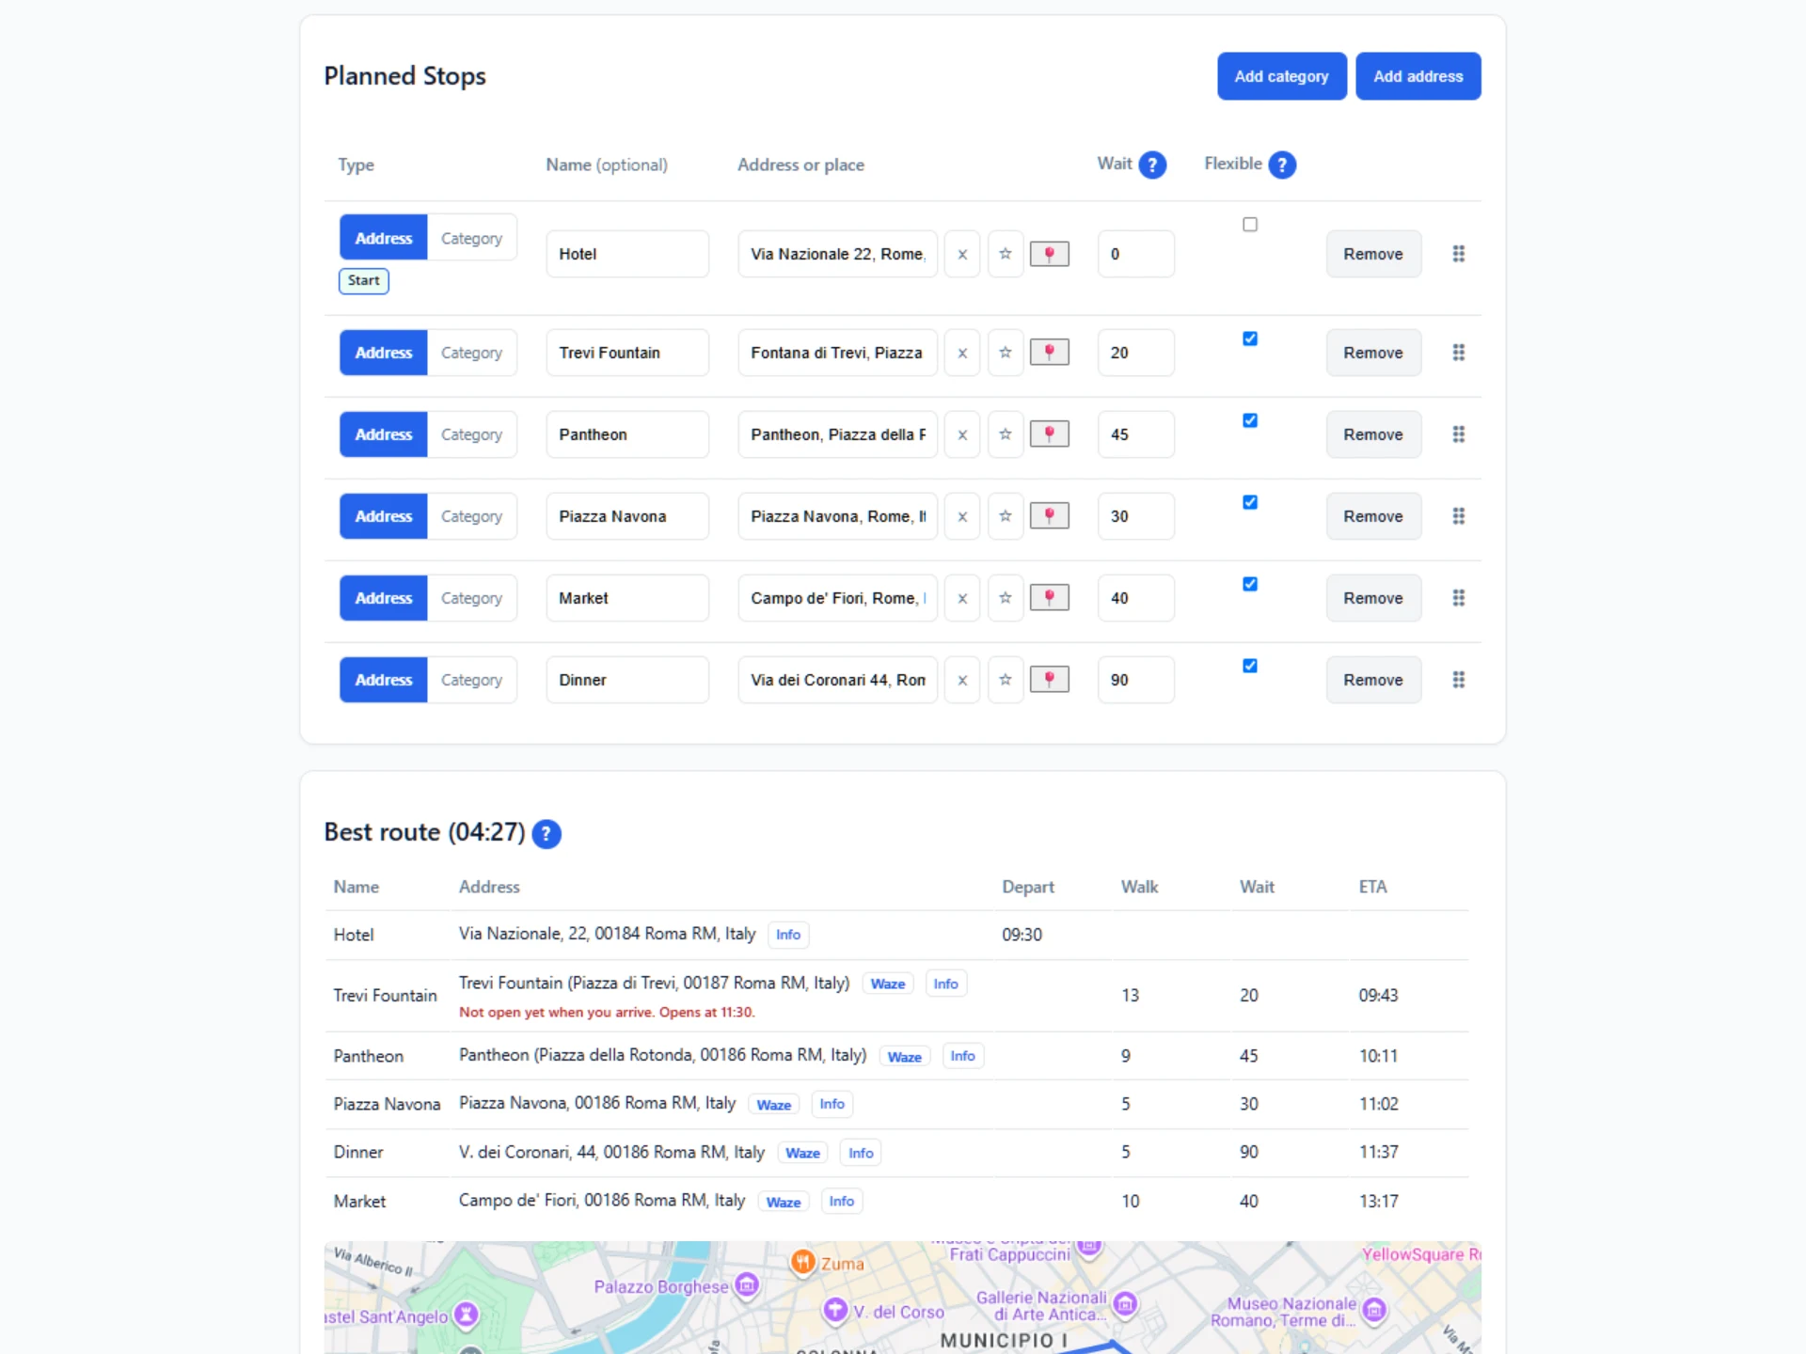1806x1354 pixels.
Task: Clear the Trevi Fountain address with X
Action: point(962,353)
